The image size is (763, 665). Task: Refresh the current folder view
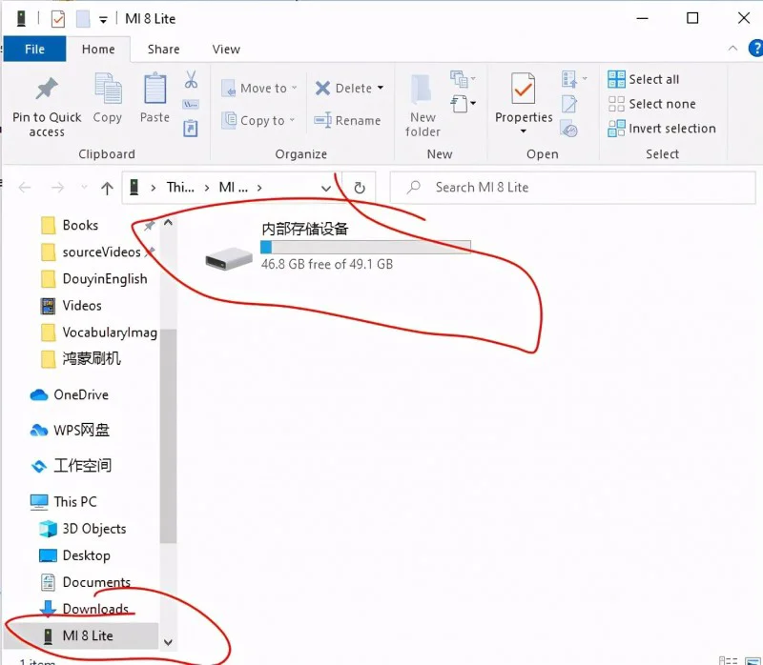(x=360, y=188)
